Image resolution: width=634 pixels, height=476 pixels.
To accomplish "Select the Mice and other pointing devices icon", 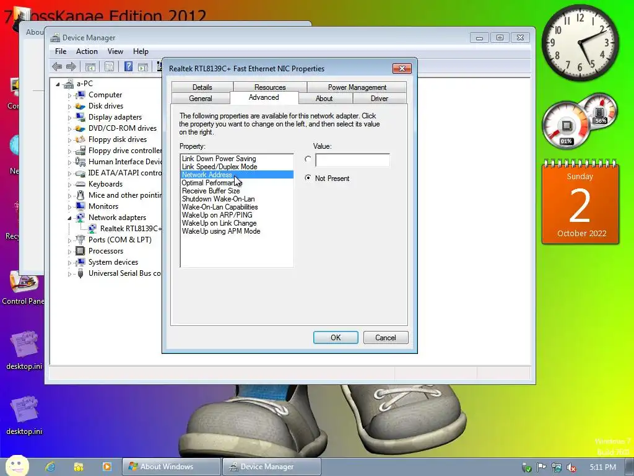I will pyautogui.click(x=80, y=195).
